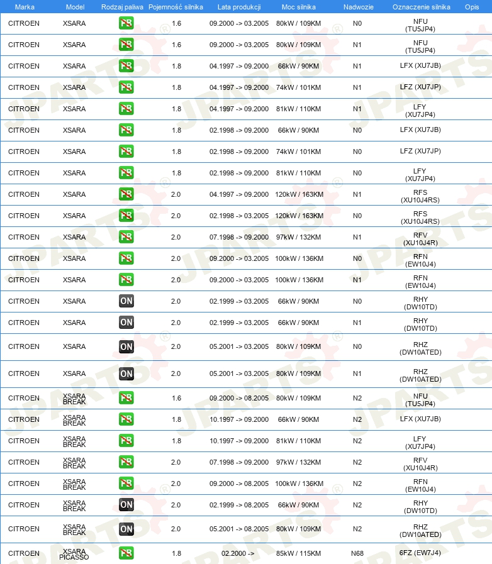This screenshot has height=564, width=492.
Task: Click '07.1998 -> 09.2000' in the Xsara N1 row
Action: 239,238
